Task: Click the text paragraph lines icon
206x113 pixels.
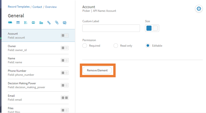Action: point(41,23)
